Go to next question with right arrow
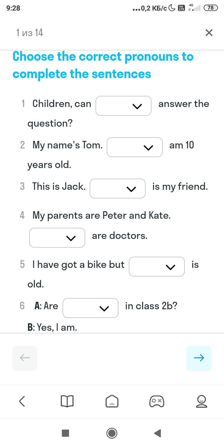Viewport: 224px width, 448px height. pos(199,358)
